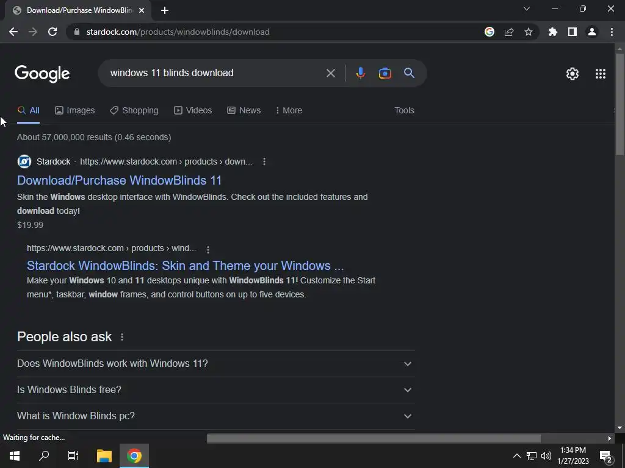The width and height of the screenshot is (625, 468).
Task: Share this page via the share icon
Action: coord(509,32)
